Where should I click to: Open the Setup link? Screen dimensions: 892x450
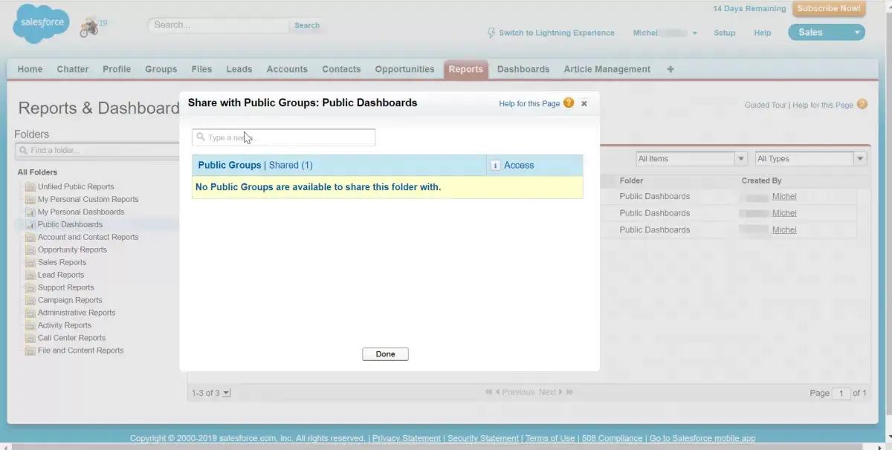tap(724, 33)
